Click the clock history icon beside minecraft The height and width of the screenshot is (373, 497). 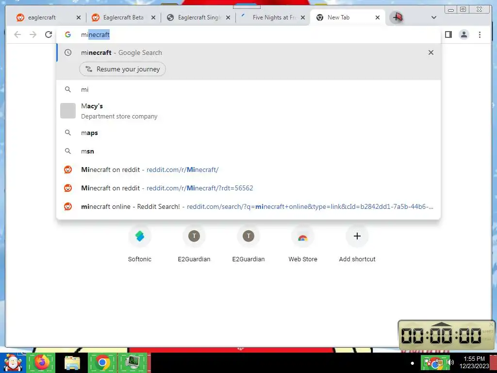click(68, 52)
